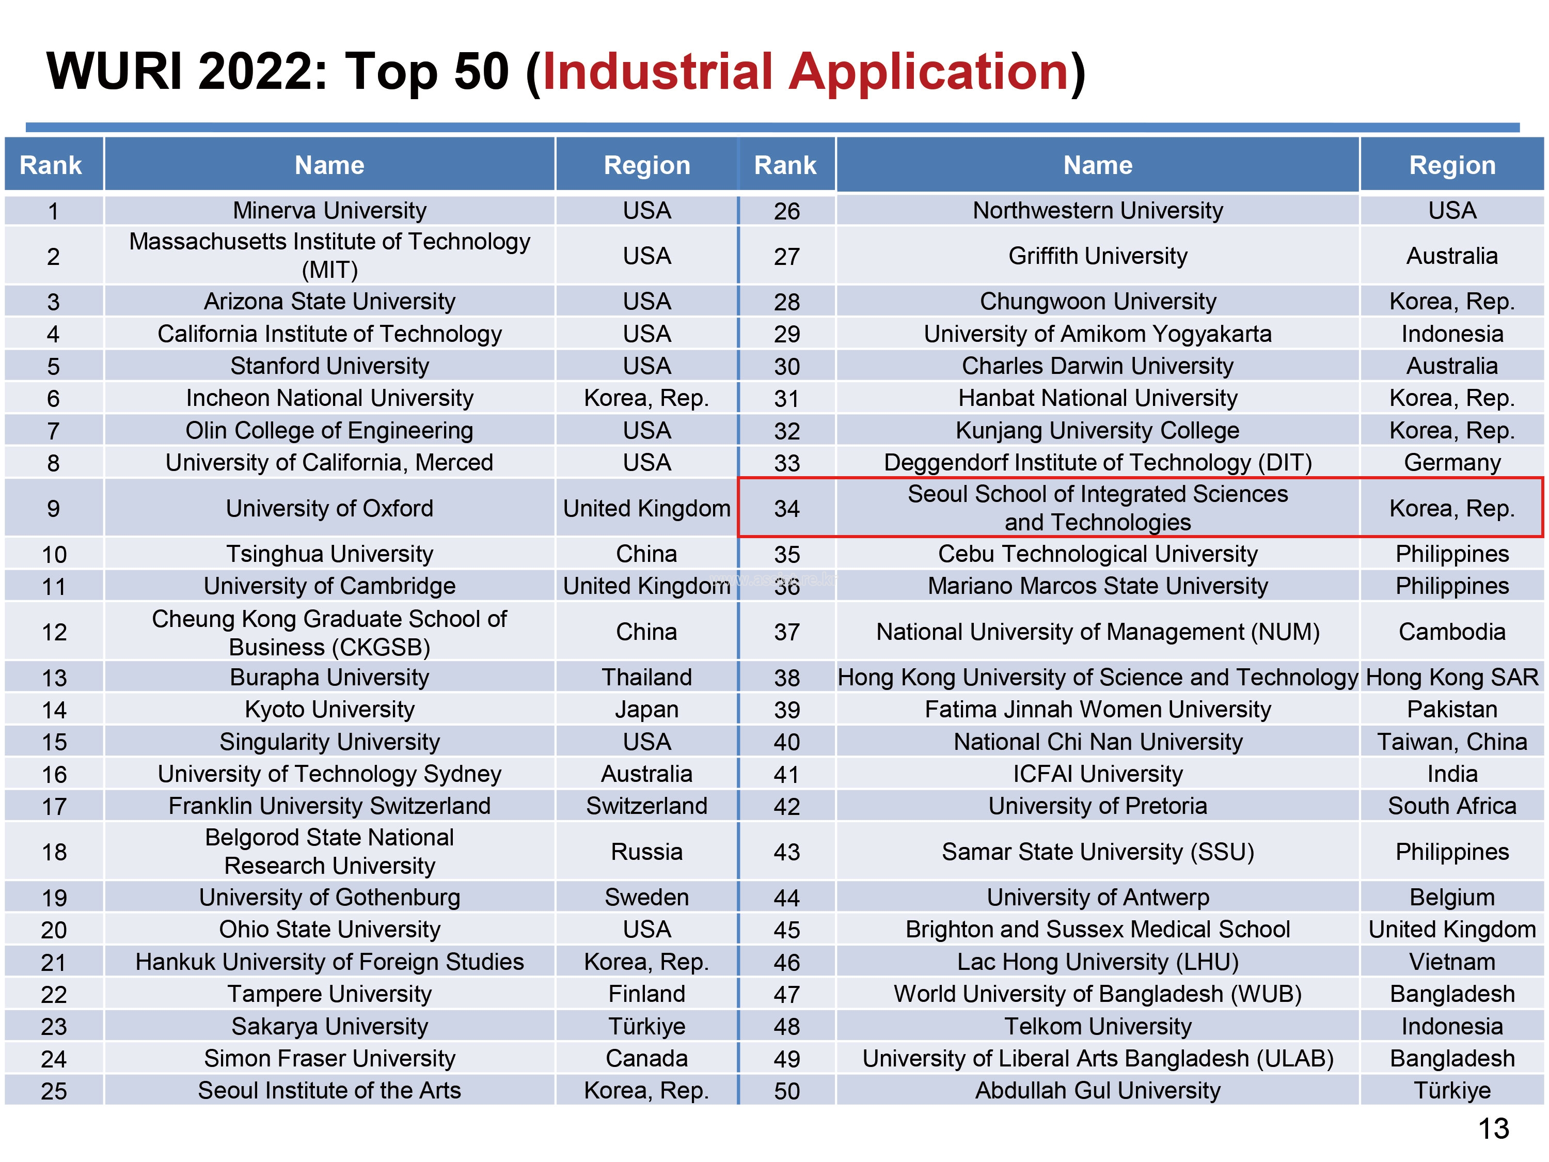Screen dimensions: 1549x1162
Task: Click the left Rank column header
Action: [51, 165]
